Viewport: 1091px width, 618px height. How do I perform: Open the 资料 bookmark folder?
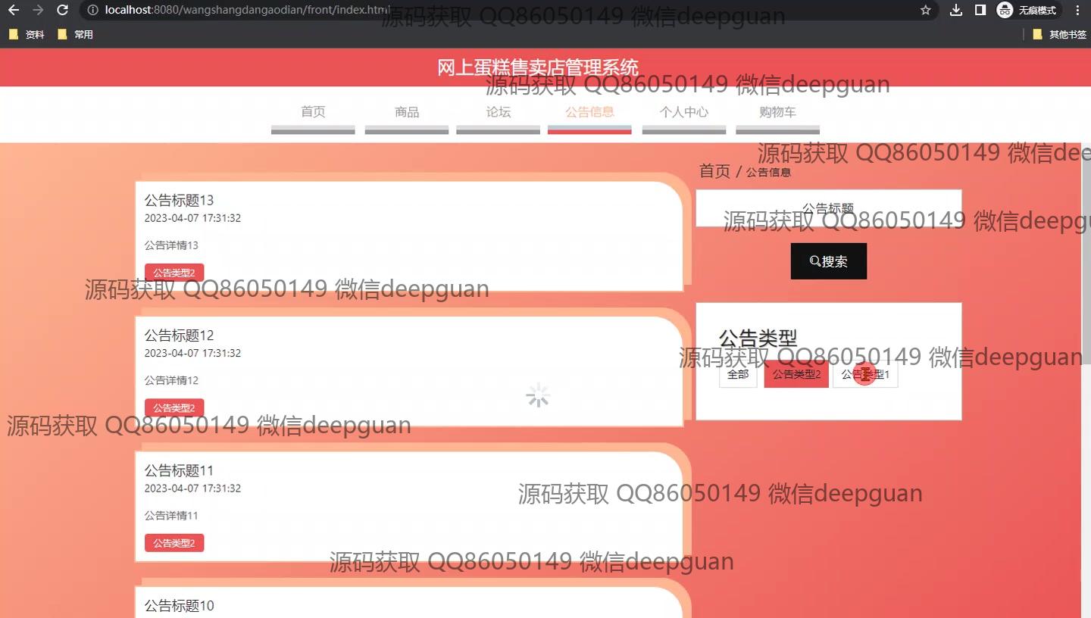[27, 34]
